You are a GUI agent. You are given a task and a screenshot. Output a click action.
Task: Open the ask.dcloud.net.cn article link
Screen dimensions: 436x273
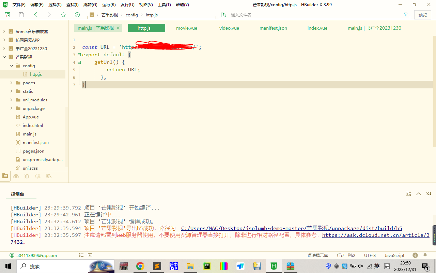(376, 235)
